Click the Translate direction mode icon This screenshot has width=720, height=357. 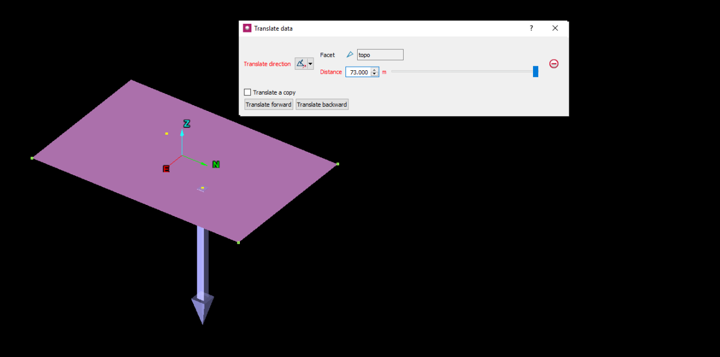[x=301, y=64]
